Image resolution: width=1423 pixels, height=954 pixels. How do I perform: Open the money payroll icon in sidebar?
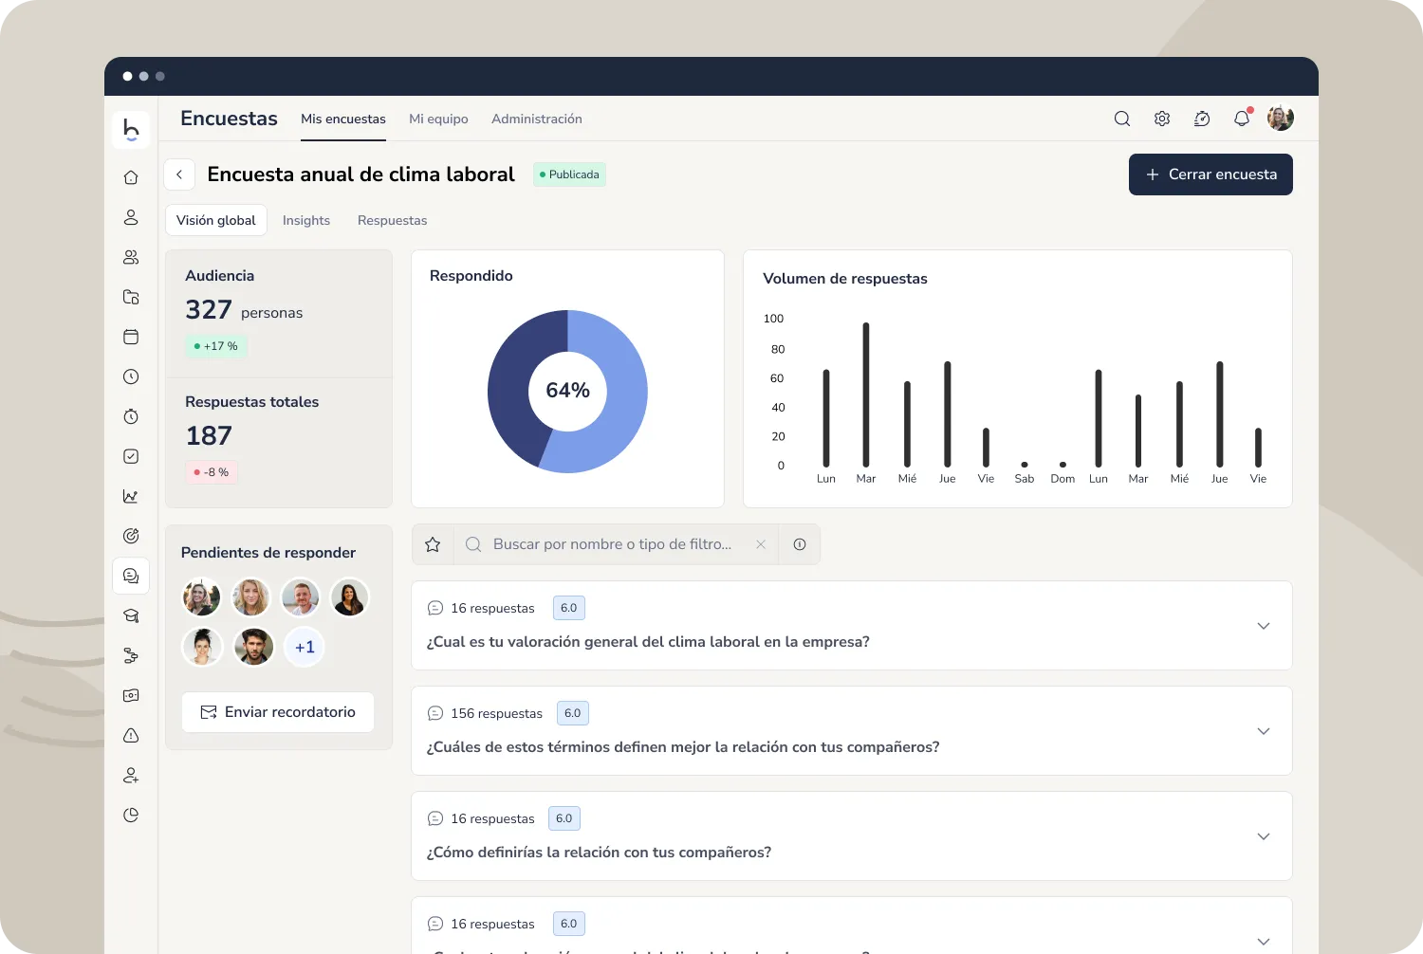[x=131, y=695]
